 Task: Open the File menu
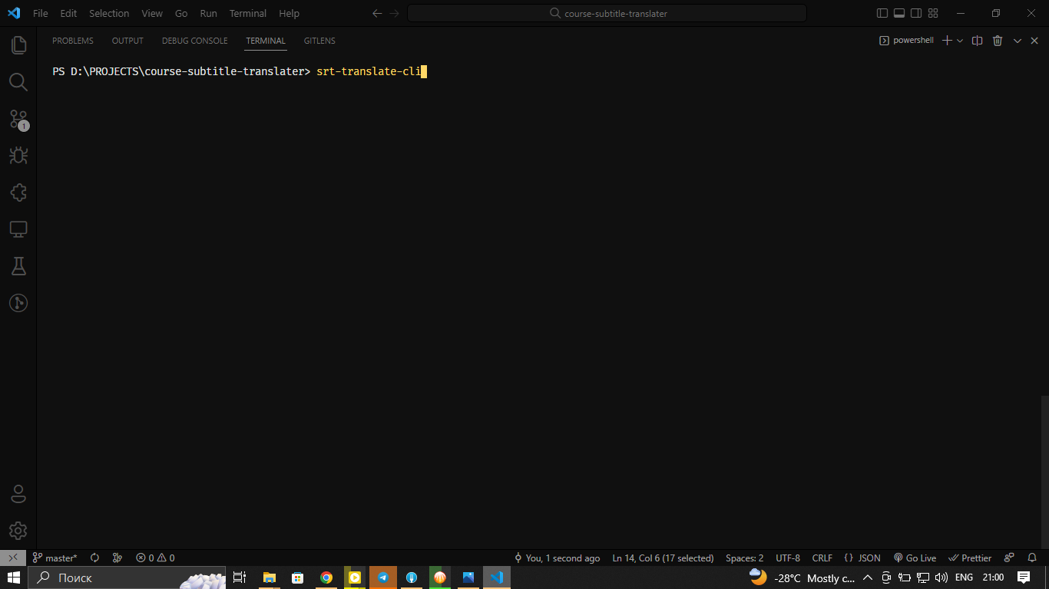41,13
